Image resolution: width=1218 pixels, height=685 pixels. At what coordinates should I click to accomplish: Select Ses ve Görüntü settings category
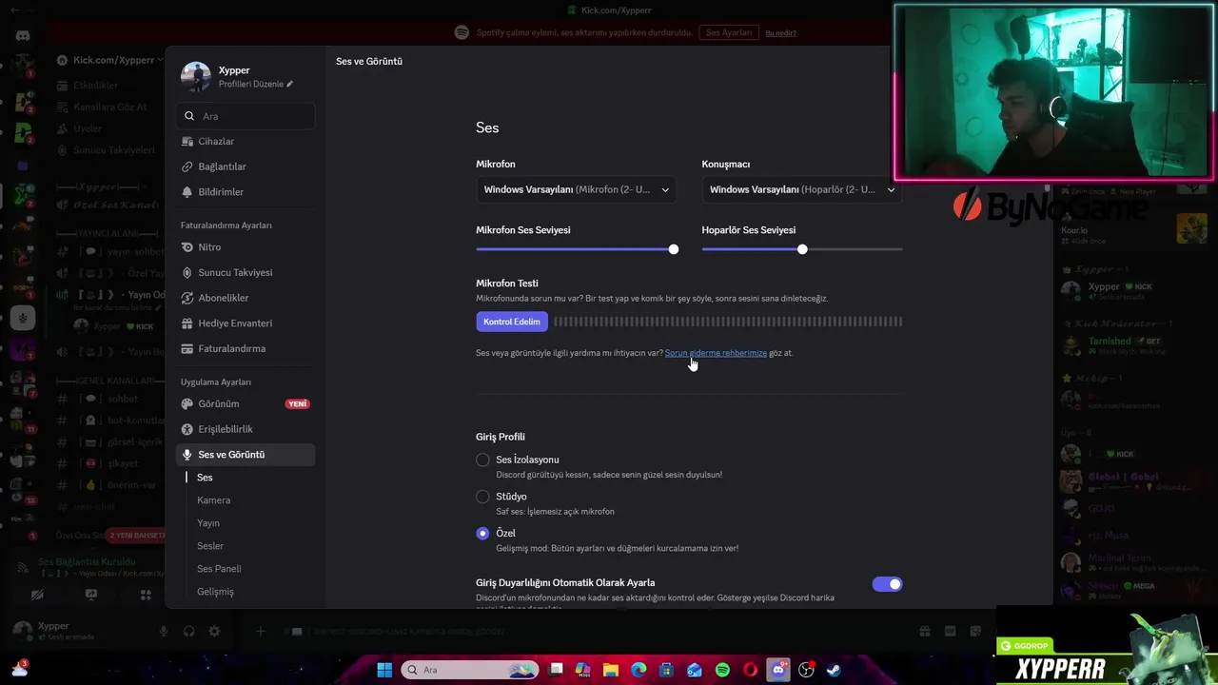[x=246, y=455]
